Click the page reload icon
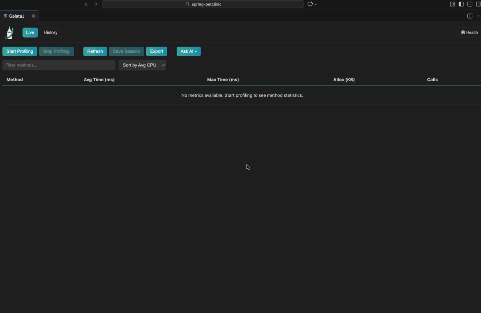 pyautogui.click(x=309, y=4)
